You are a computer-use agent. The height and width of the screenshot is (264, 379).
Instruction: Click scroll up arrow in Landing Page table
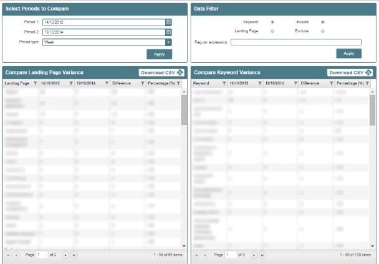(184, 92)
